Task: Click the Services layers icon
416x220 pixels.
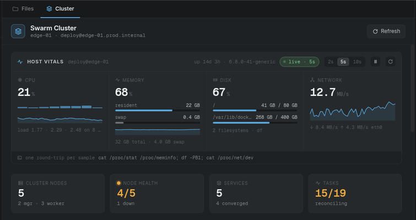Action: [219, 183]
